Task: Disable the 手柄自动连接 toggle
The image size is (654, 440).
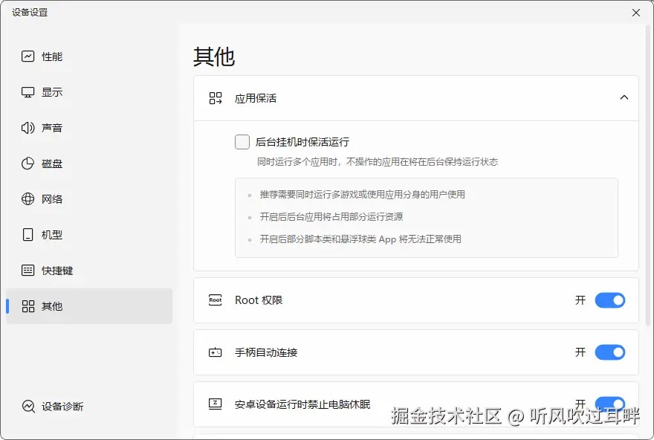Action: [x=610, y=352]
